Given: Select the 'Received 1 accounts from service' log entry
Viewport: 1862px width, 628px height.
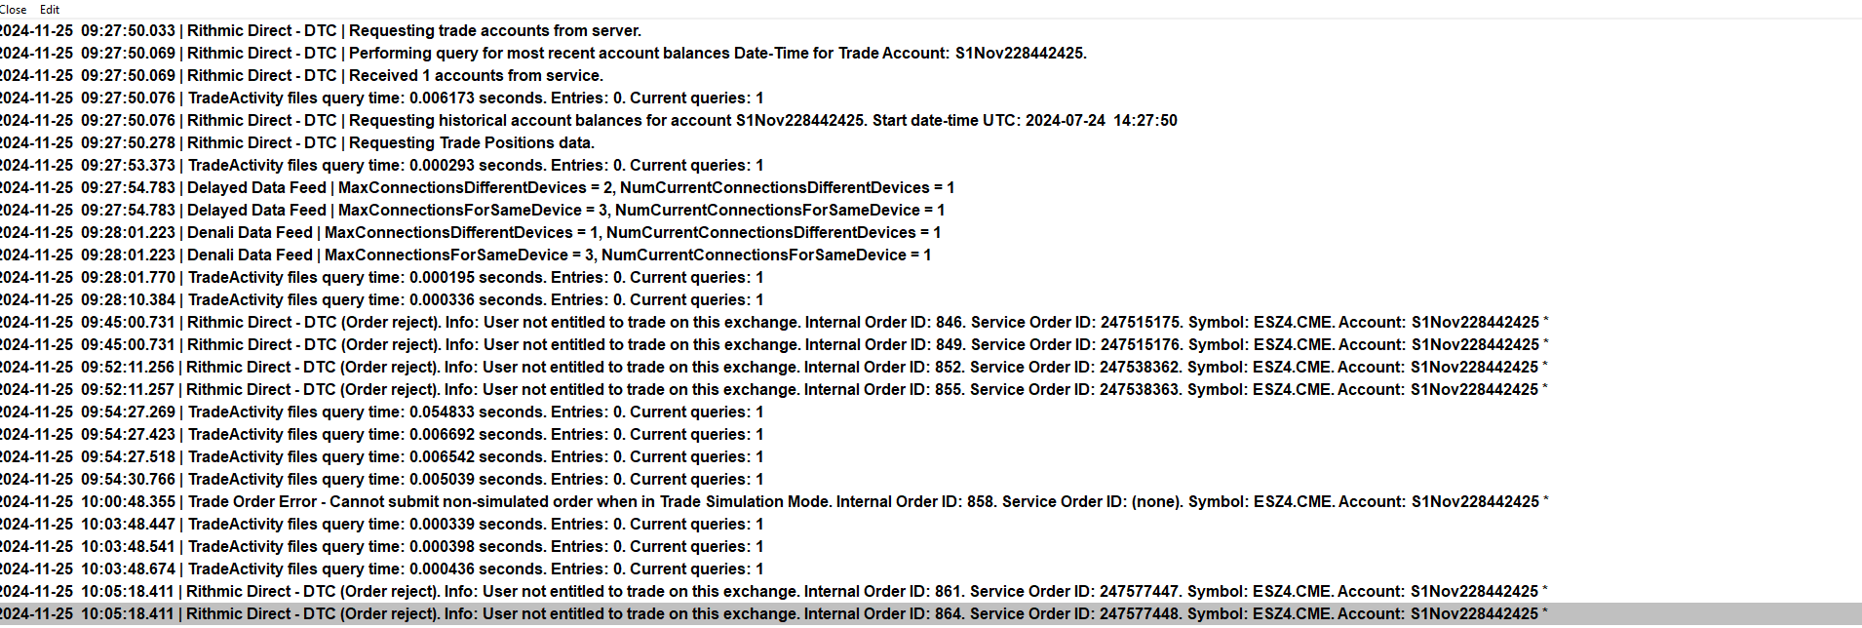Looking at the screenshot, I should (390, 76).
